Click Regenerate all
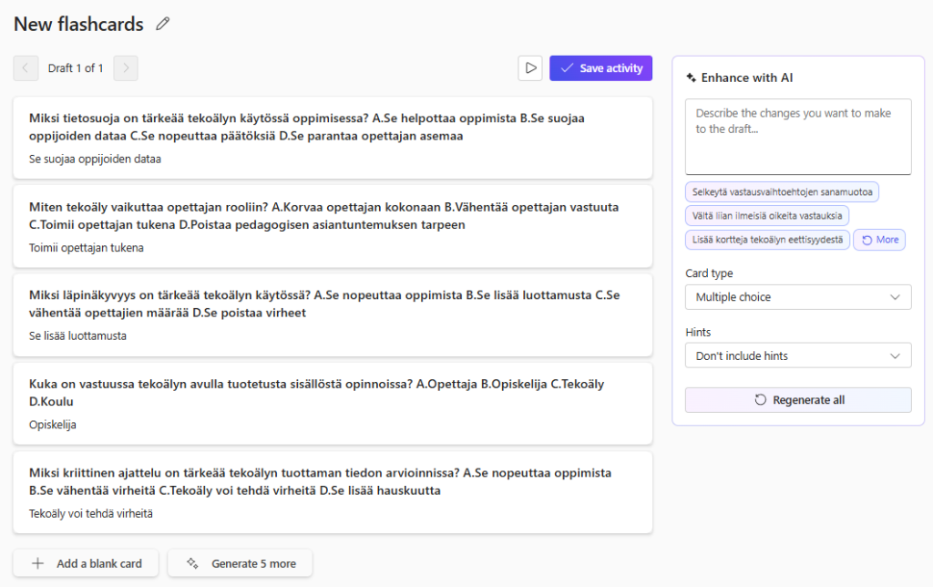This screenshot has width=933, height=587. [797, 400]
